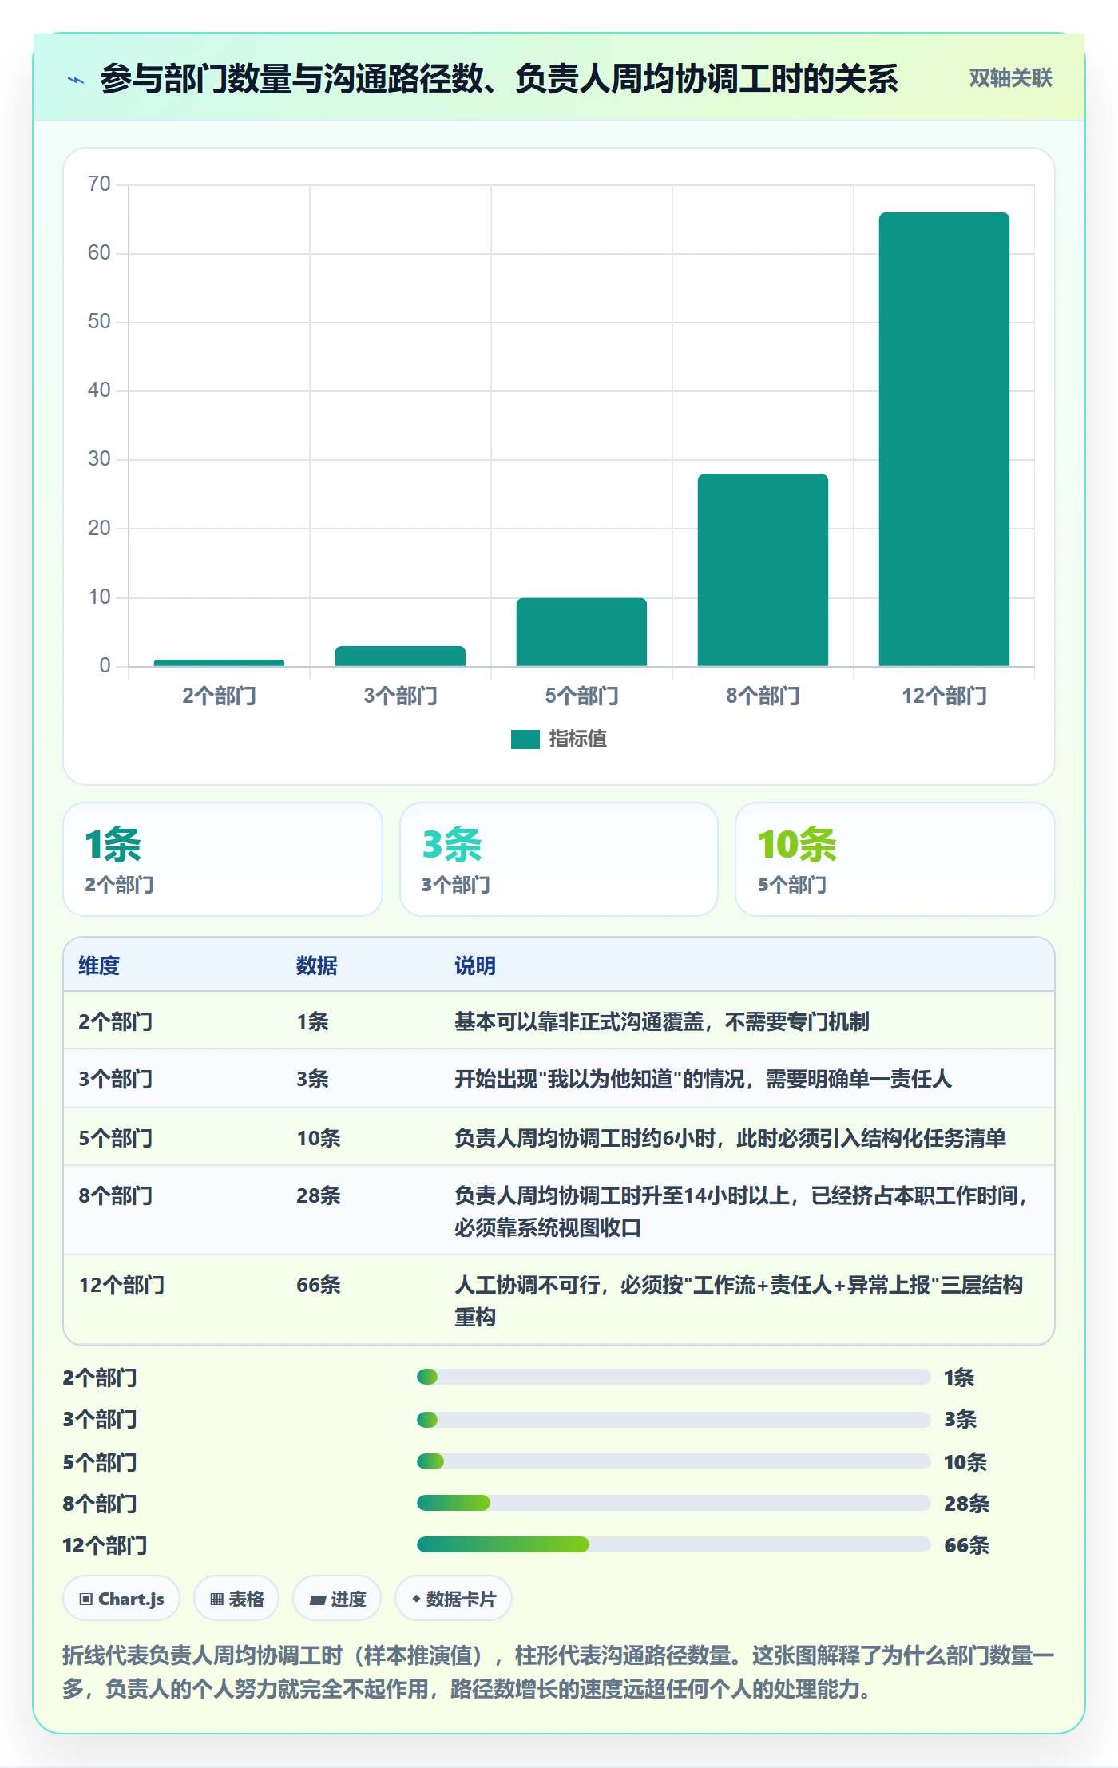The height and width of the screenshot is (1768, 1118).
Task: Click the 维度 column header
Action: (x=99, y=965)
